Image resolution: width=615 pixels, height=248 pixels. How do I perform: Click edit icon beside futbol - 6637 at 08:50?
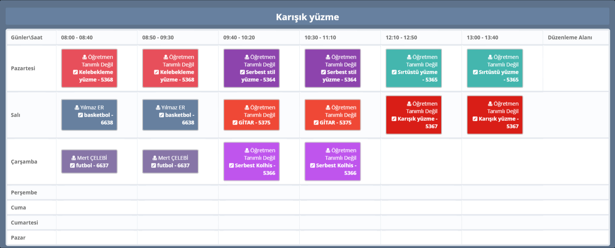pos(153,166)
